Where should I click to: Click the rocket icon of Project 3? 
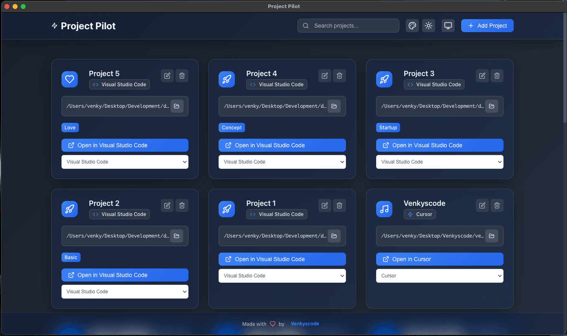384,79
